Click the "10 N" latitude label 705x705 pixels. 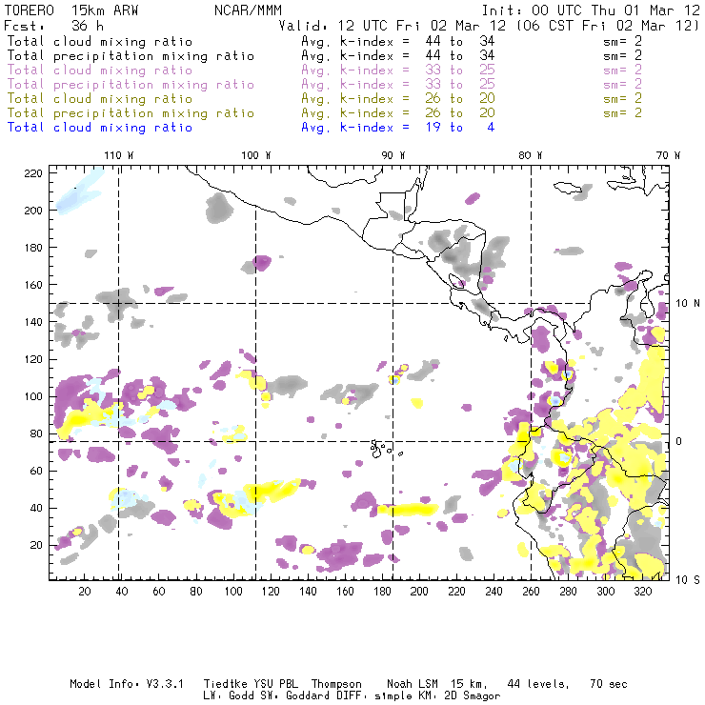tap(688, 304)
